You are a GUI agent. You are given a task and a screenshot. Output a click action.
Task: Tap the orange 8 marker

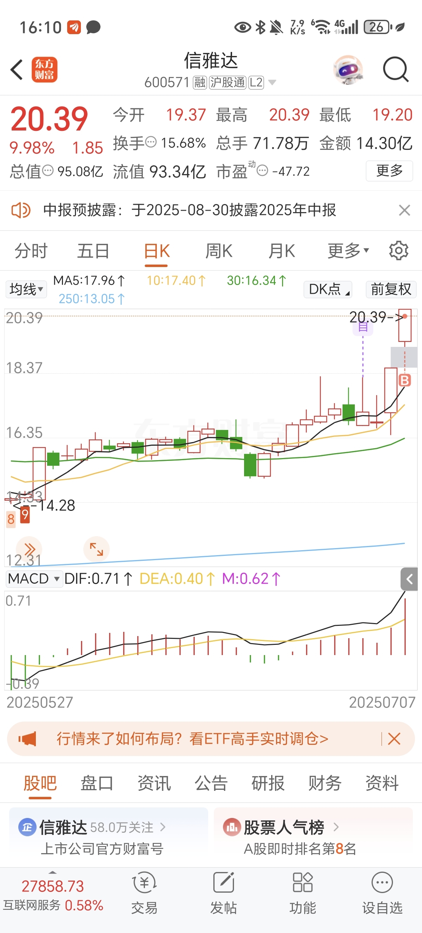click(x=11, y=519)
